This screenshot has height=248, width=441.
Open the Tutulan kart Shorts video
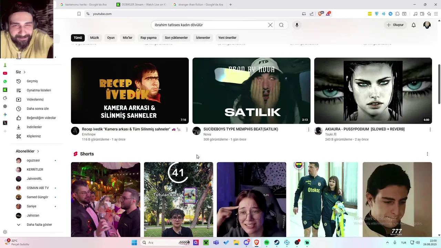[x=178, y=199]
